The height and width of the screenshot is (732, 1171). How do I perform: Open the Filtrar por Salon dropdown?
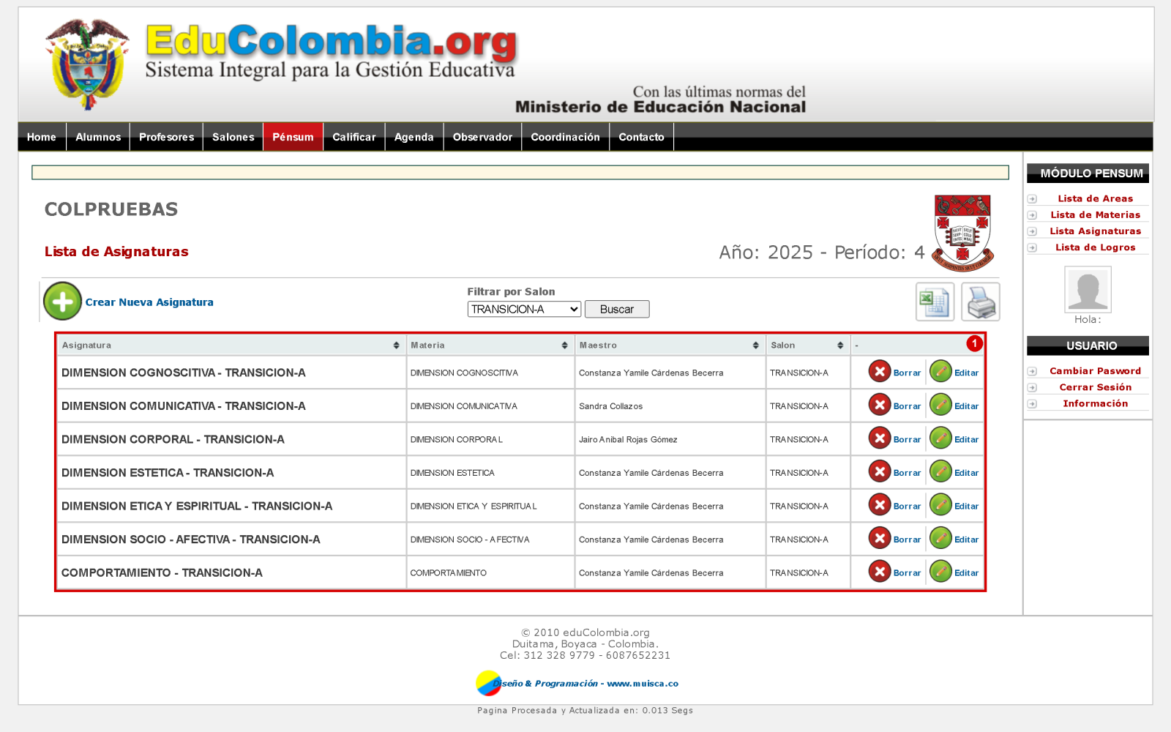click(524, 309)
